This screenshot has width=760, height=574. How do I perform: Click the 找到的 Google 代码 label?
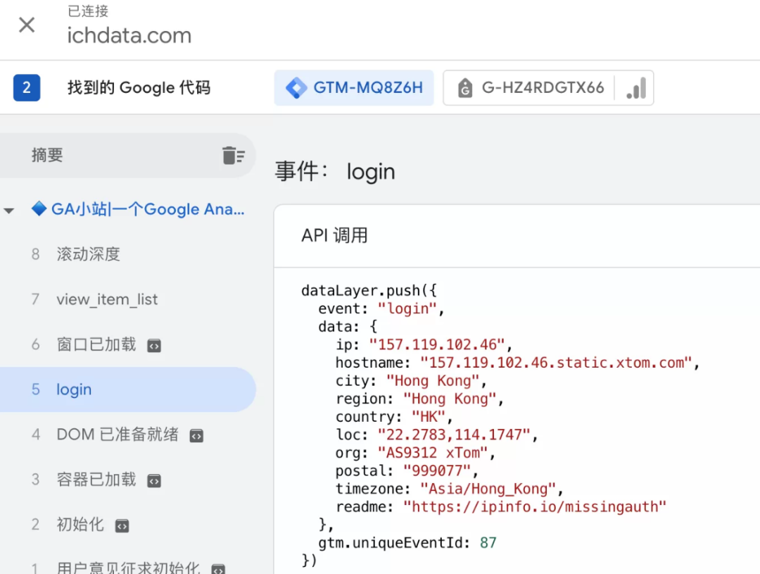139,88
